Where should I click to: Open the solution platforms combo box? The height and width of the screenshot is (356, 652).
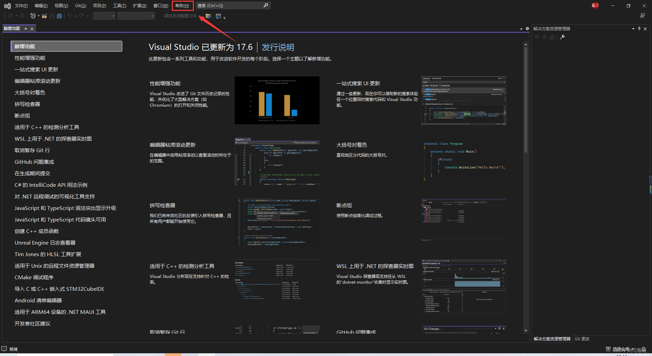tap(136, 16)
